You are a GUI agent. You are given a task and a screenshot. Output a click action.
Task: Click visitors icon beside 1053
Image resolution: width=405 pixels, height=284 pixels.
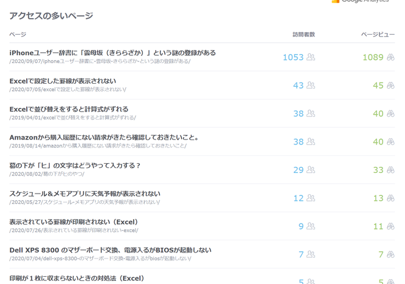coord(311,57)
